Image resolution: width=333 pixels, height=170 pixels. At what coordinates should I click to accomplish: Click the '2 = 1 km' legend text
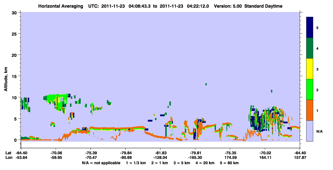pyautogui.click(x=159, y=163)
